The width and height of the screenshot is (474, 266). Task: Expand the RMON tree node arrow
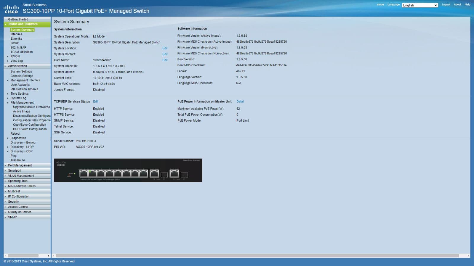[x=8, y=57]
